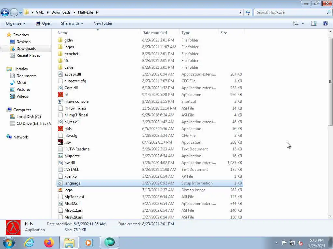Select the logos folder icon
The height and width of the screenshot is (249, 333).
click(60, 47)
